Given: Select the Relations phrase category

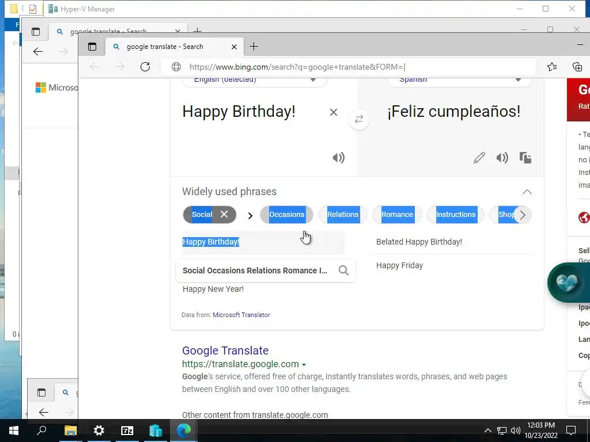Looking at the screenshot, I should [343, 215].
